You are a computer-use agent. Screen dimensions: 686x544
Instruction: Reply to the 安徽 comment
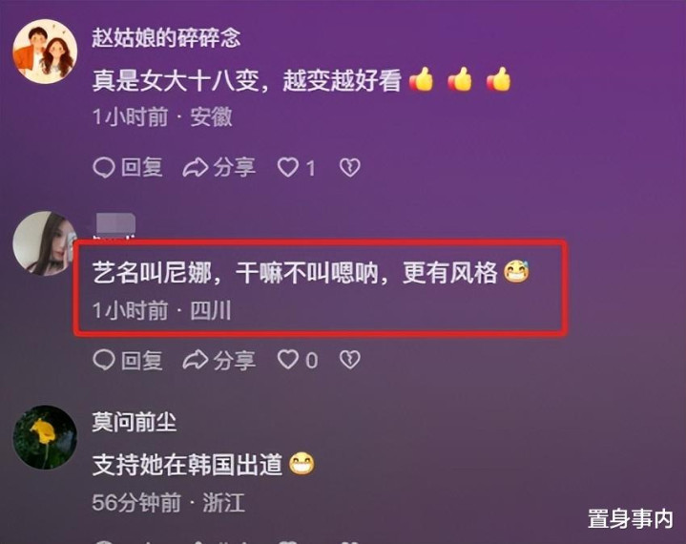point(128,168)
